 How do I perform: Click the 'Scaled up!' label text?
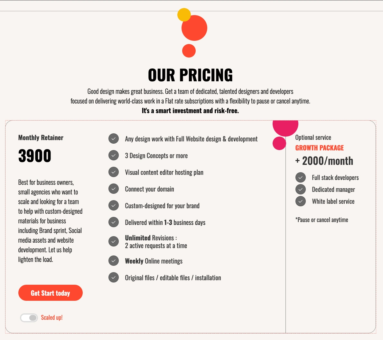pos(52,318)
